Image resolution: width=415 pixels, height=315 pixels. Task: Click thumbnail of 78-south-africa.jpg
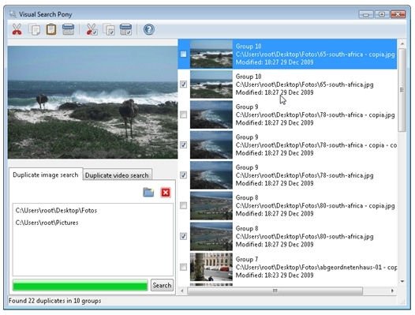[x=211, y=175]
